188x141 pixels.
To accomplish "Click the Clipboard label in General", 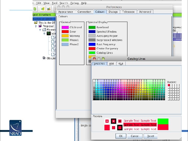I will [x=76, y=27].
